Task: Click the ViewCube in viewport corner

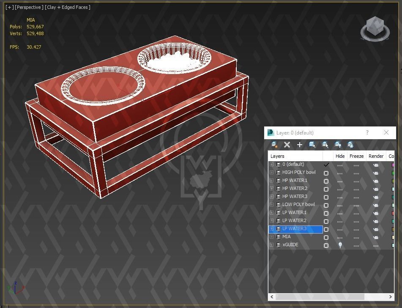Action: tap(375, 28)
